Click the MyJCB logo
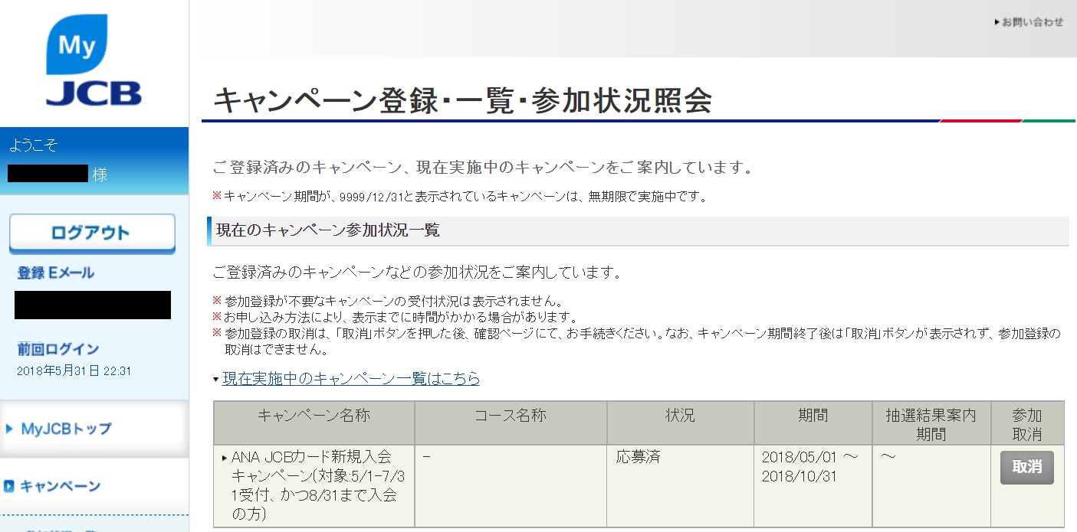This screenshot has height=532, width=1077. tap(94, 60)
